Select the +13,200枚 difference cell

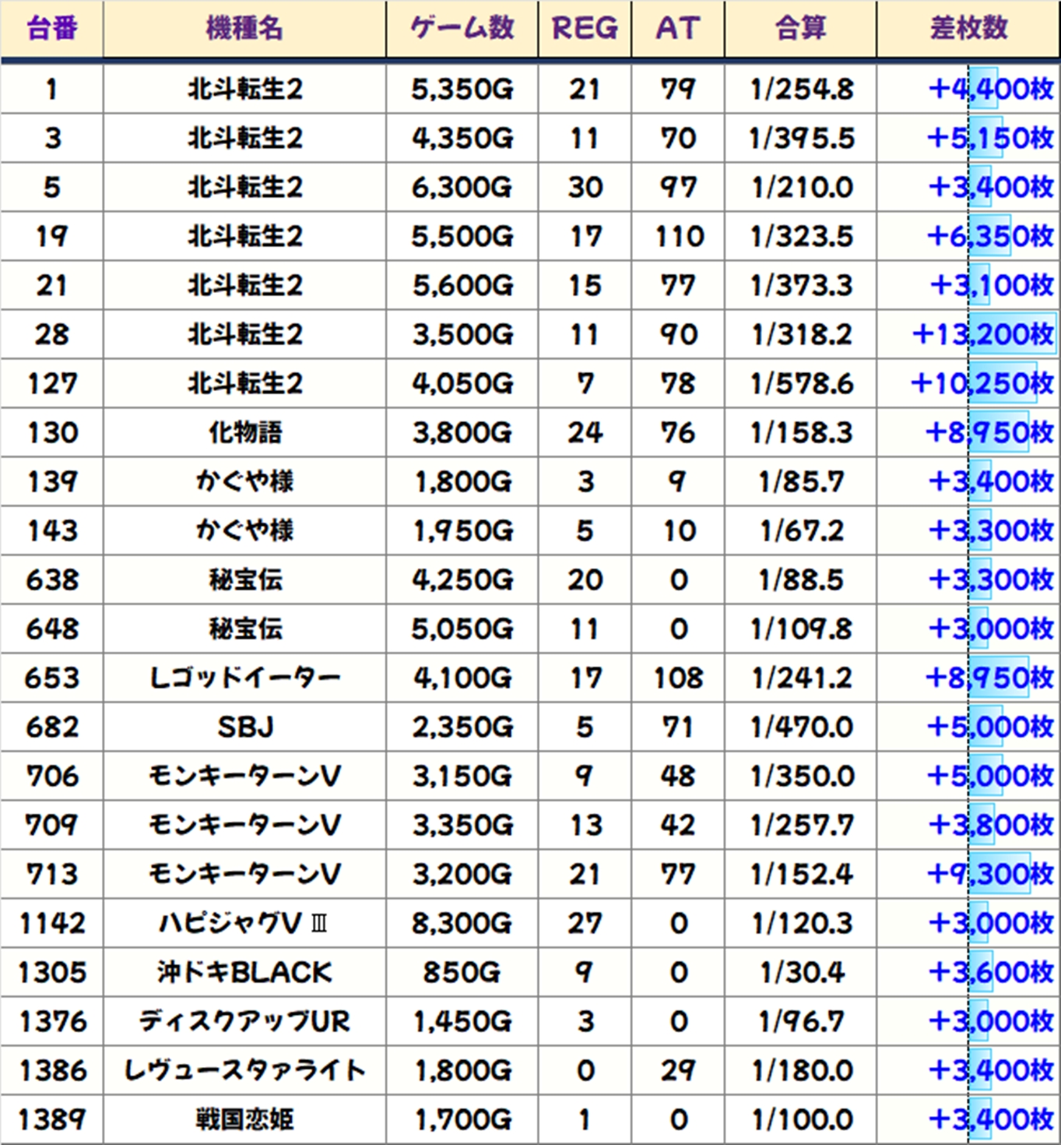982,335
